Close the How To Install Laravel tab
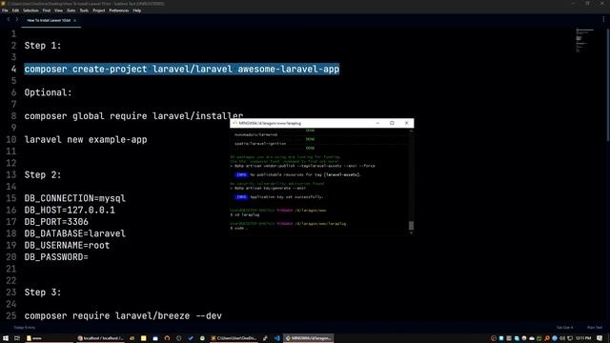 pos(74,20)
